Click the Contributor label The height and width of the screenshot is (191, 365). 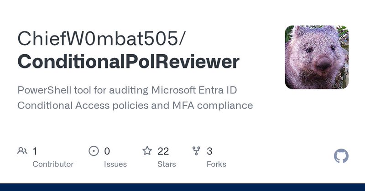tap(53, 164)
